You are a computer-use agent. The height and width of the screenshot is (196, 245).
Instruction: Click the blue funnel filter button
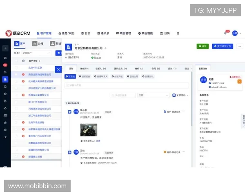pyautogui.click(x=58, y=53)
